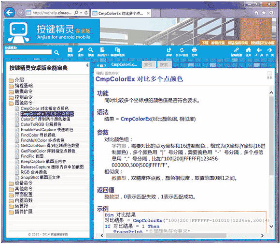Expand the 介绍 folder in the tree
Viewport: 280px width, 244px height.
click(x=16, y=80)
